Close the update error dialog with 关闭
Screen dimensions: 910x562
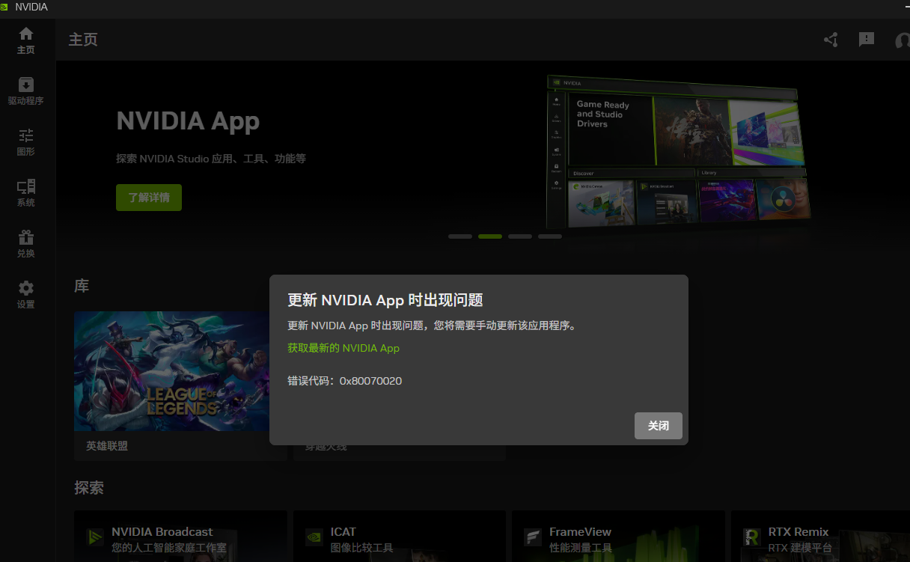click(x=659, y=425)
